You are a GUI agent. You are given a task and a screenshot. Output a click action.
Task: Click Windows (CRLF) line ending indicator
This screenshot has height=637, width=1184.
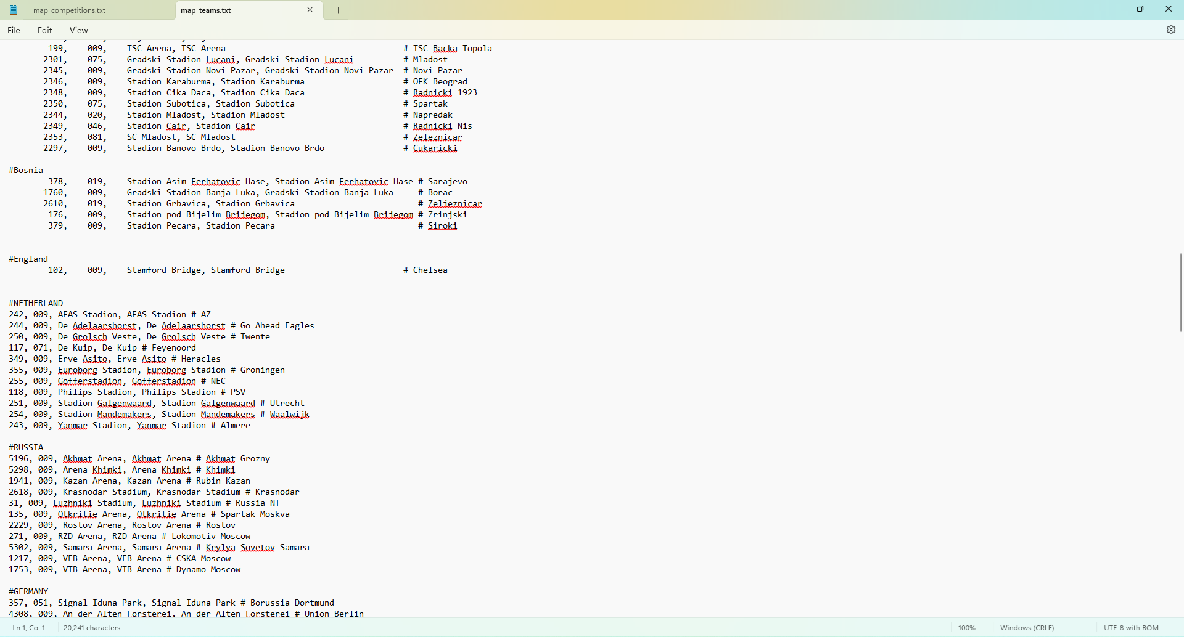pos(1027,628)
